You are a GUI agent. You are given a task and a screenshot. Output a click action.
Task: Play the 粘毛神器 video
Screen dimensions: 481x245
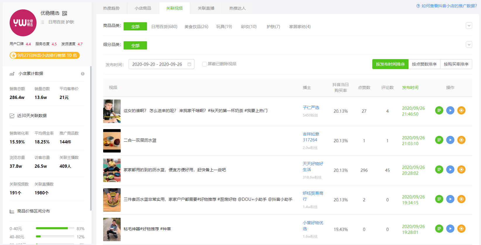[450, 229]
